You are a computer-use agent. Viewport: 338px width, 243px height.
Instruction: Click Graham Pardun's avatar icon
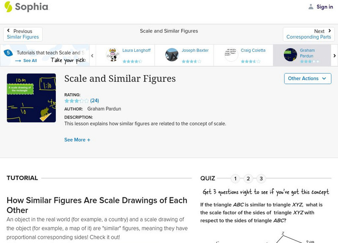point(290,55)
